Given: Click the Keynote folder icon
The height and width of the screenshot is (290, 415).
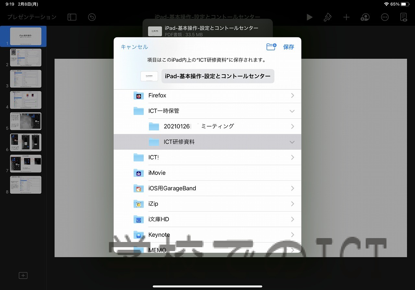Looking at the screenshot, I should pyautogui.click(x=138, y=235).
